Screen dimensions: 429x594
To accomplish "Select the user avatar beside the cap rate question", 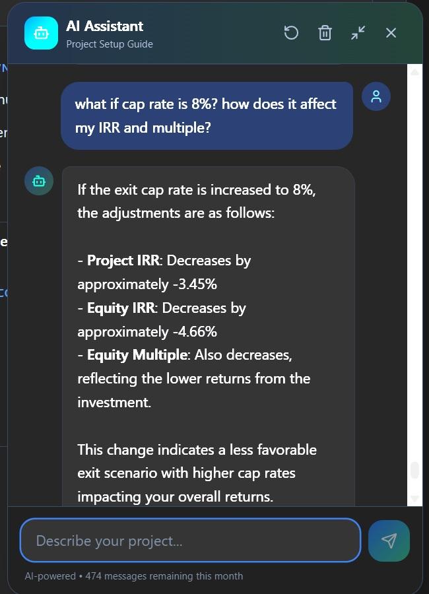I will pyautogui.click(x=376, y=96).
